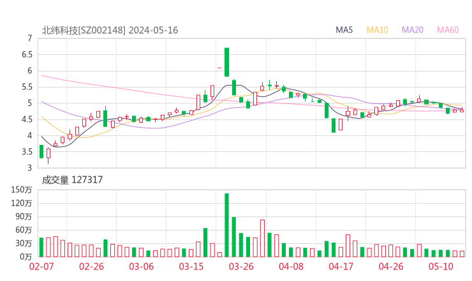
Task: Toggle the MA60 legend label
Action: (448, 30)
